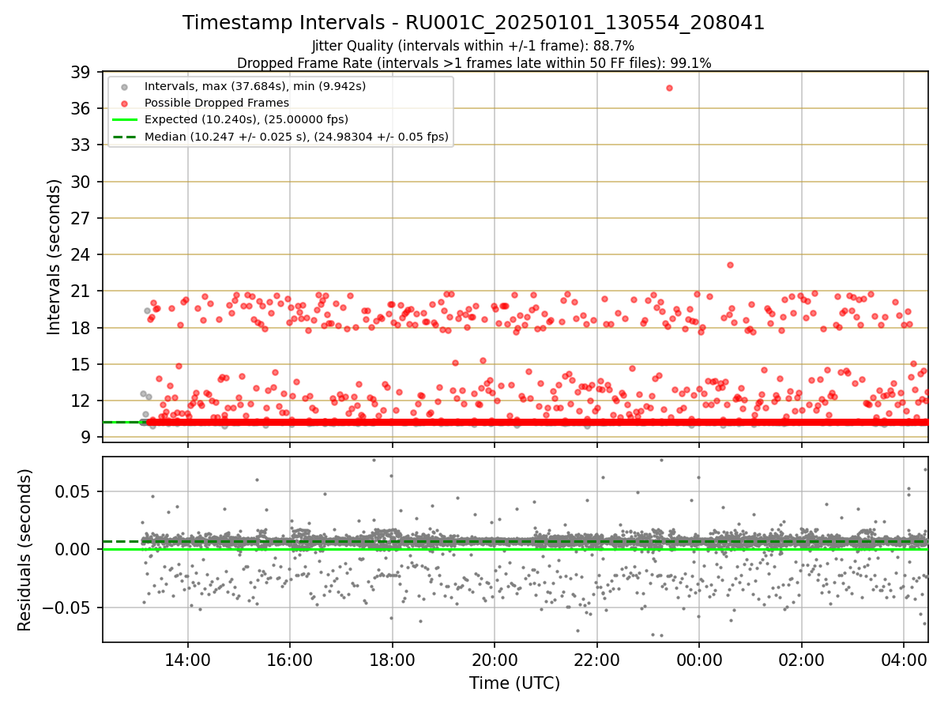
Task: Click the solid green line sample in the legend
Action: tap(126, 120)
